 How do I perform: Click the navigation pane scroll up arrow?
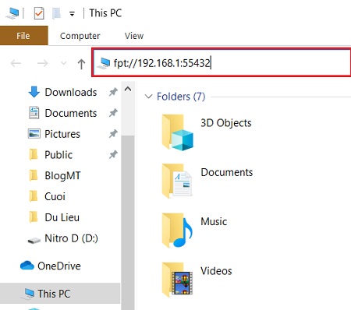tap(128, 90)
